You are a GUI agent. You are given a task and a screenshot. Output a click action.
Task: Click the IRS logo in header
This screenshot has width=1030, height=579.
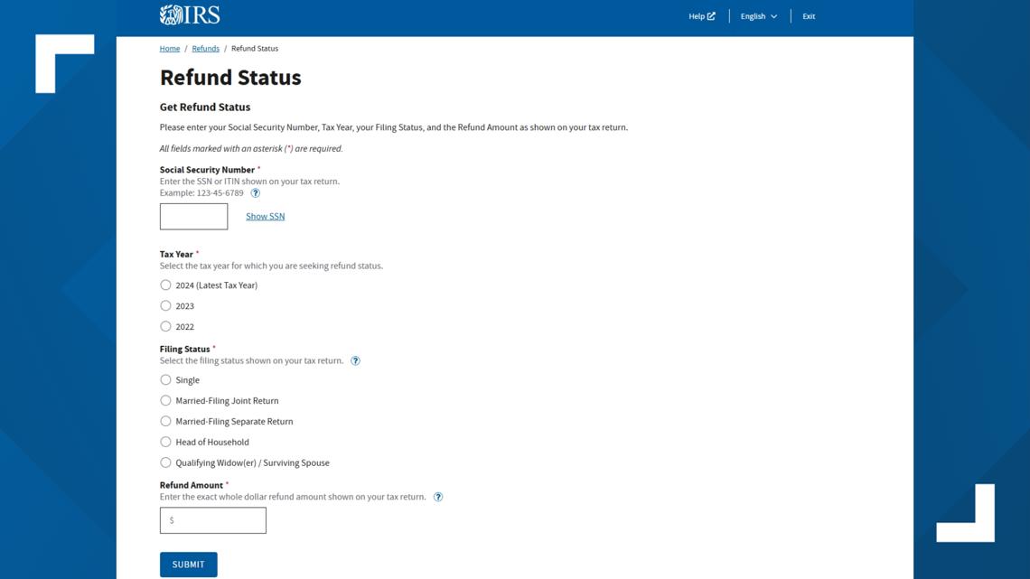coord(190,14)
